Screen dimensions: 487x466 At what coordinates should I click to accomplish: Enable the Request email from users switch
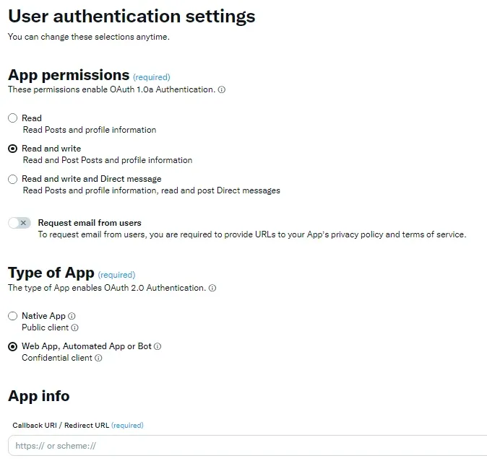coord(20,223)
